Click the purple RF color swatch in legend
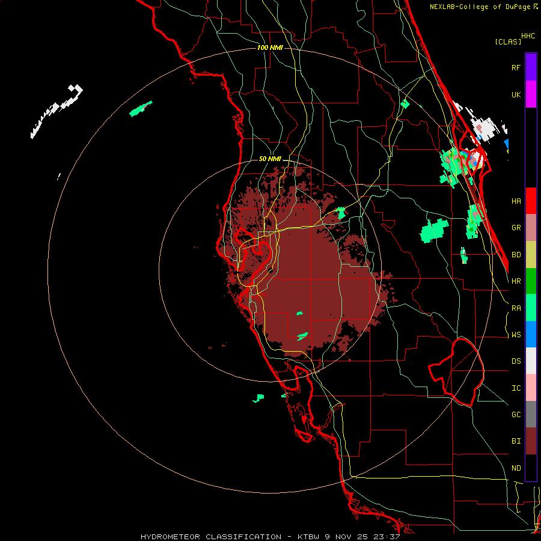The width and height of the screenshot is (541, 541). pyautogui.click(x=531, y=67)
